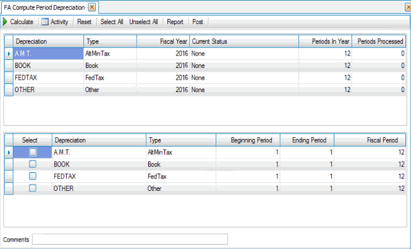The image size is (411, 249).
Task: Click the Periods Processed column header
Action: tap(379, 41)
